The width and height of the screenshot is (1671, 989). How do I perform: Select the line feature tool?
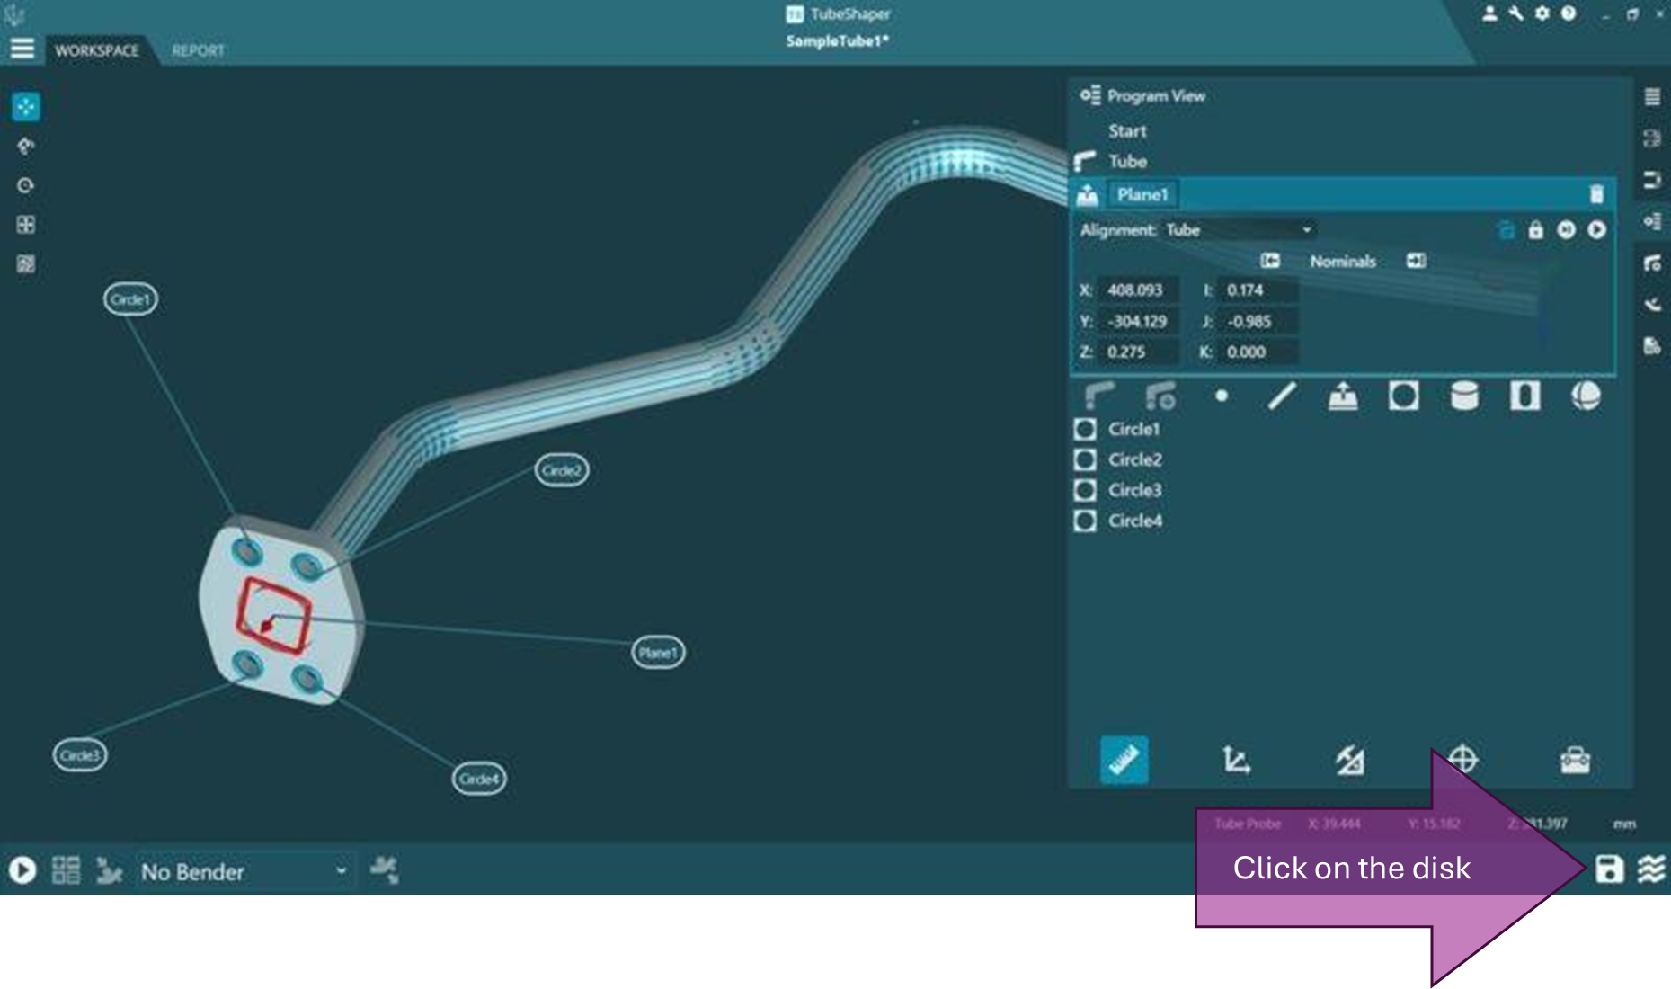click(x=1282, y=396)
